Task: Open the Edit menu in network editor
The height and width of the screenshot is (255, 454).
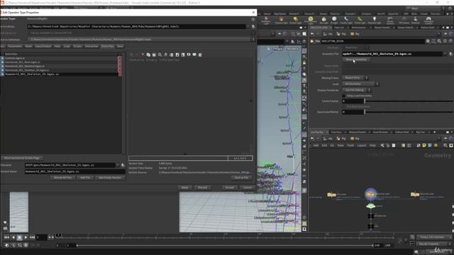Action: click(324, 145)
